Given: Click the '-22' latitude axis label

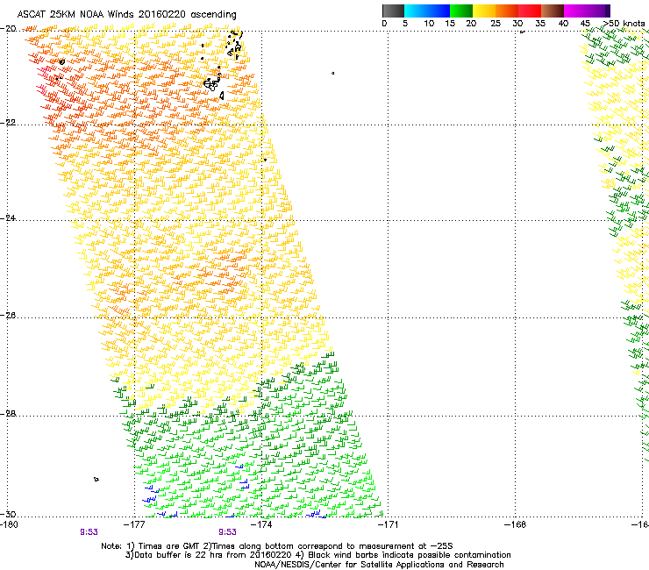Looking at the screenshot, I should 8,123.
